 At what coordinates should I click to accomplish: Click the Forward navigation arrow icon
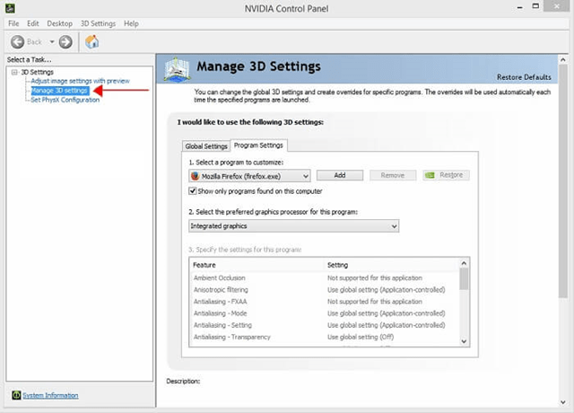[x=65, y=42]
